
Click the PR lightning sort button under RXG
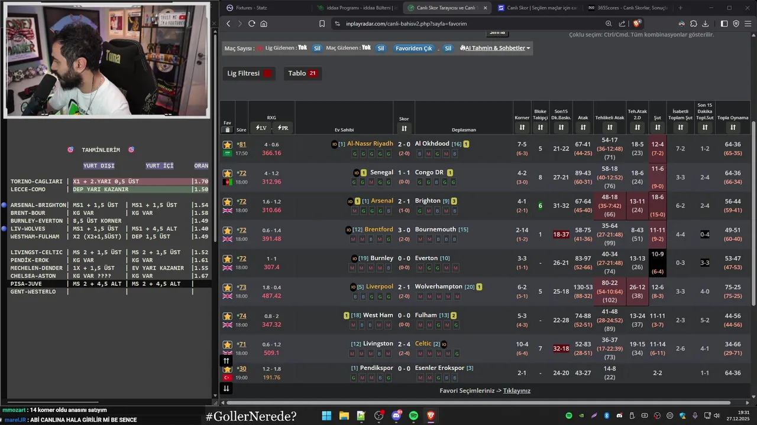[x=283, y=127]
